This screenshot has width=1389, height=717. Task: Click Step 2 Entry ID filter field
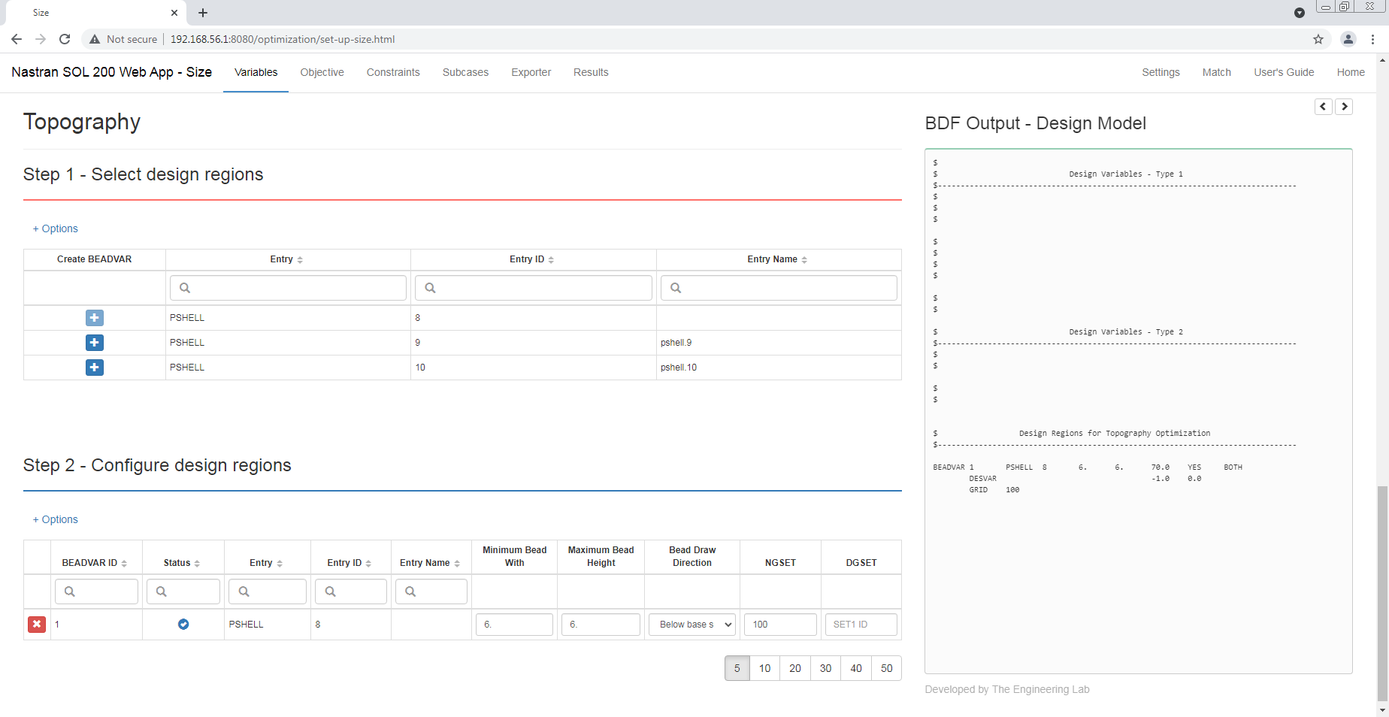[x=351, y=591]
